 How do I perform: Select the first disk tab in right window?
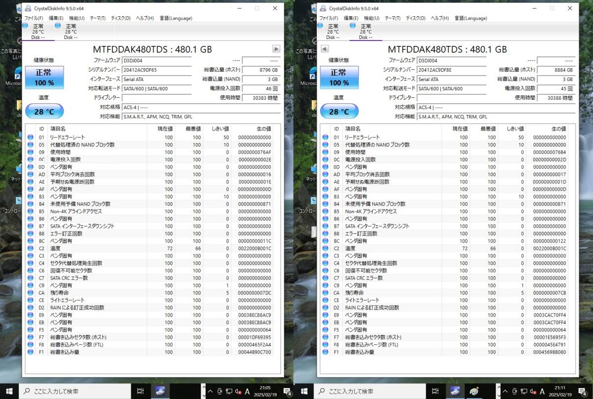click(x=333, y=31)
